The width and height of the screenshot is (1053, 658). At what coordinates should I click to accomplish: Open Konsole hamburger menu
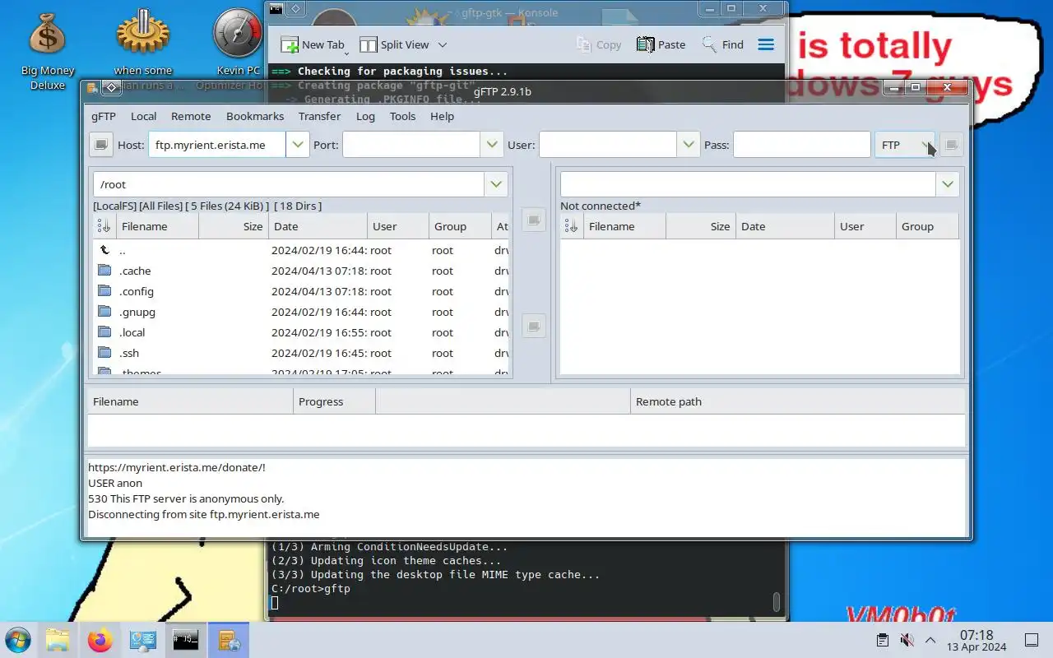(x=766, y=45)
